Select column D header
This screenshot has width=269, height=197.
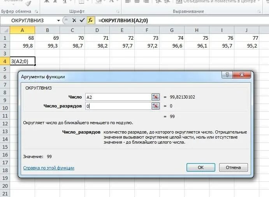click(x=97, y=30)
